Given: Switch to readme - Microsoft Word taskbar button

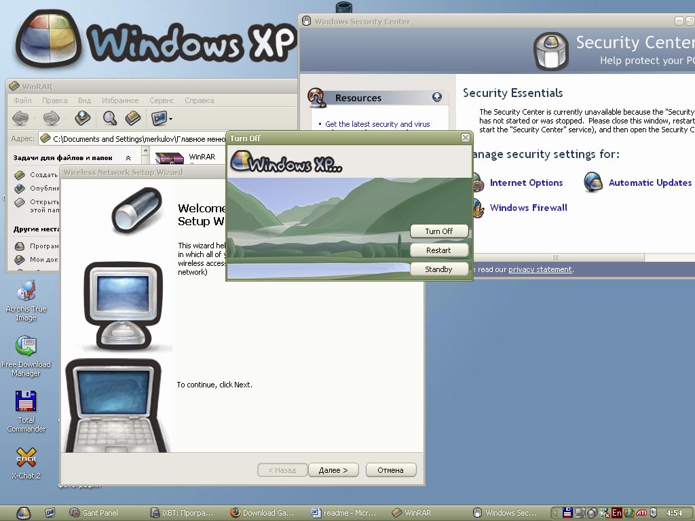Looking at the screenshot, I should (344, 513).
